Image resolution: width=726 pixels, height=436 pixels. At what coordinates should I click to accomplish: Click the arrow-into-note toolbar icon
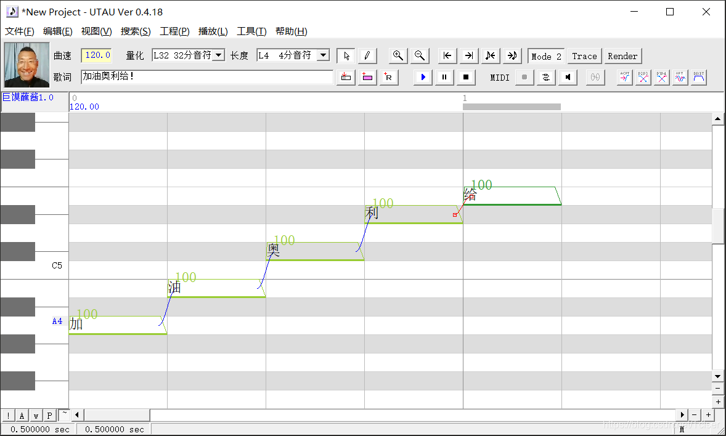coord(512,56)
